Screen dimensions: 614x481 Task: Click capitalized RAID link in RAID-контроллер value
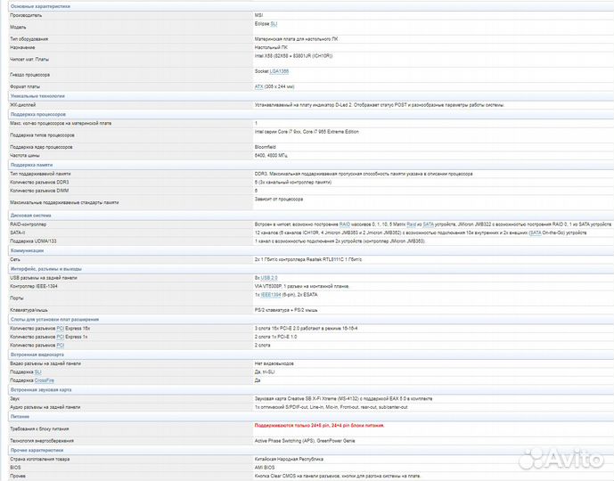pos(345,224)
